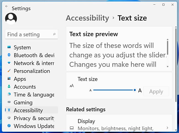Viewport: 179px width, 133px height.
Task: Click the Apps icon in sidebar
Action: 9,79
